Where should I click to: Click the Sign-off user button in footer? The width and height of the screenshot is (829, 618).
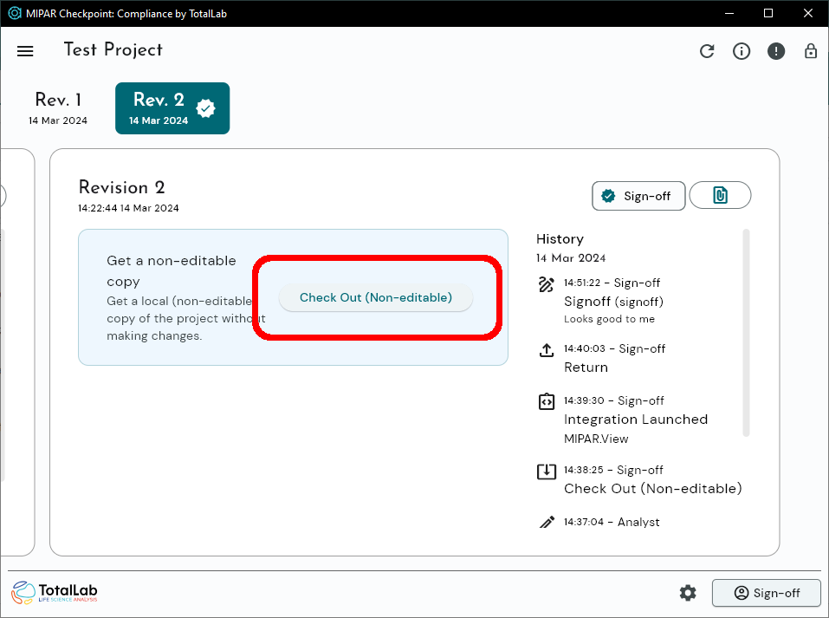pyautogui.click(x=766, y=593)
